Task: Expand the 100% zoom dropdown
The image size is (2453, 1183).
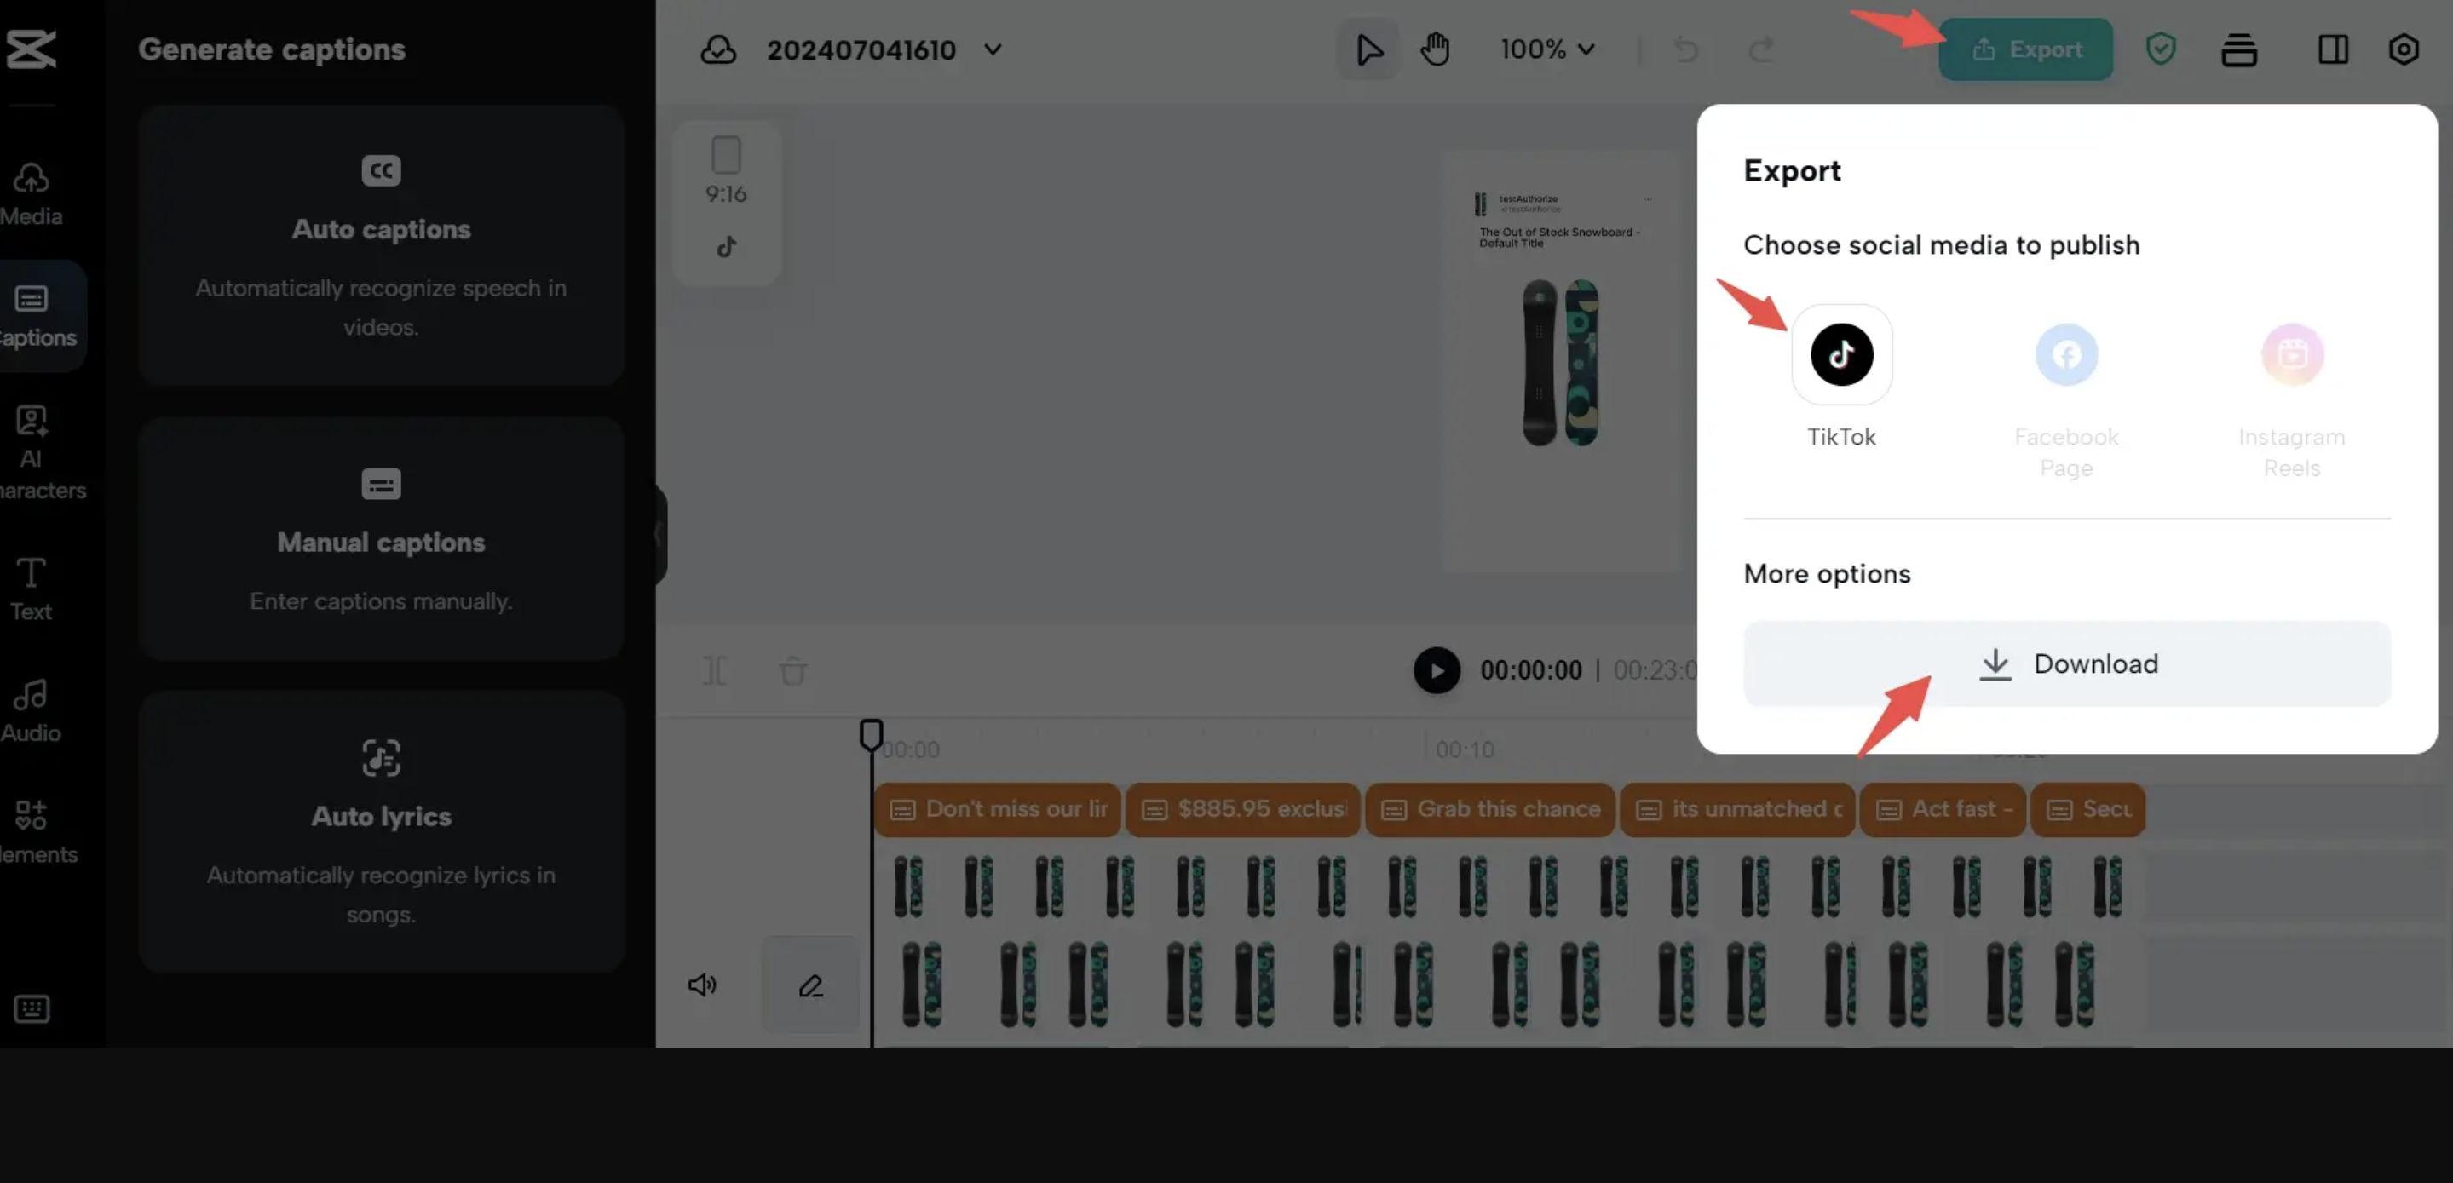Action: pyautogui.click(x=1546, y=49)
